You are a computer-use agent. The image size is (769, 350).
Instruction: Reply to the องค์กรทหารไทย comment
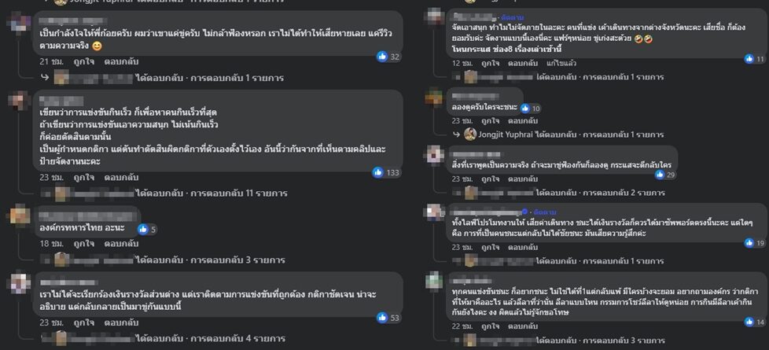[x=121, y=244]
